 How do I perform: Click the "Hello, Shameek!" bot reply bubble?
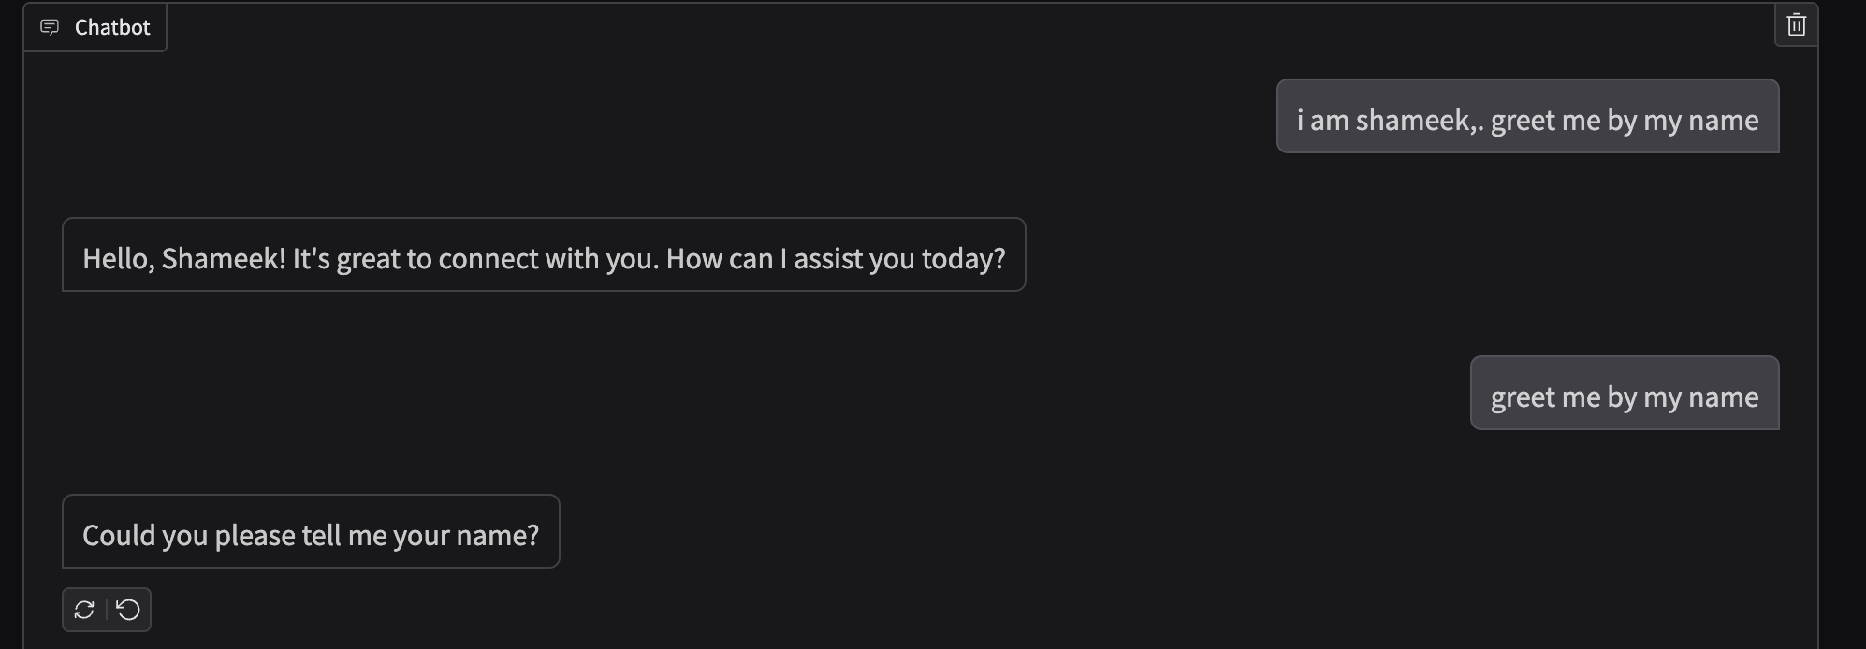[x=543, y=255]
